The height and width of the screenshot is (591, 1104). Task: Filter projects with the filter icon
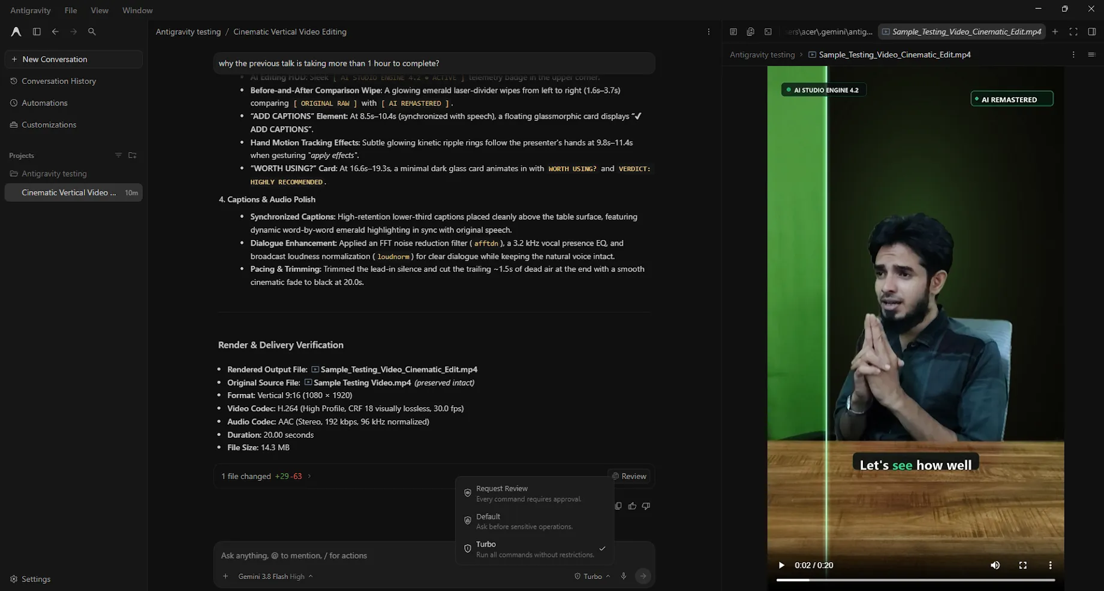[118, 155]
